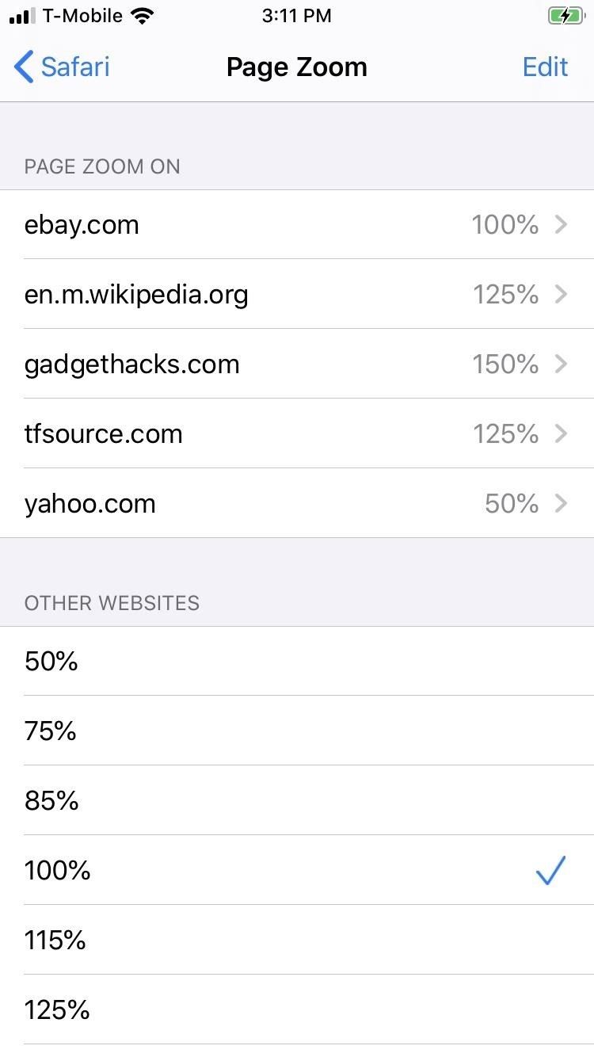Tap the battery charging icon
The height and width of the screenshot is (1057, 594).
tap(564, 15)
